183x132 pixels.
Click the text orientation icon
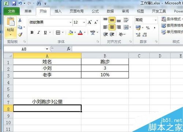[121, 34]
